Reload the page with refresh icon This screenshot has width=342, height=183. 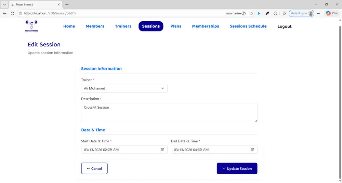point(12,13)
